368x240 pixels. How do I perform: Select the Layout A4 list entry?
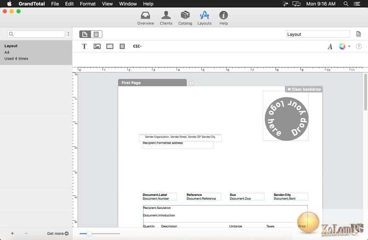[36, 52]
